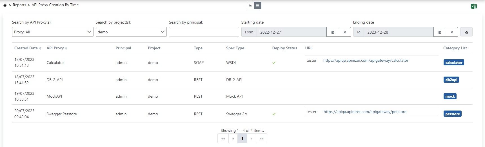Viewport: 485px width, 147px height.
Task: Switch to list view icon
Action: point(257,5)
